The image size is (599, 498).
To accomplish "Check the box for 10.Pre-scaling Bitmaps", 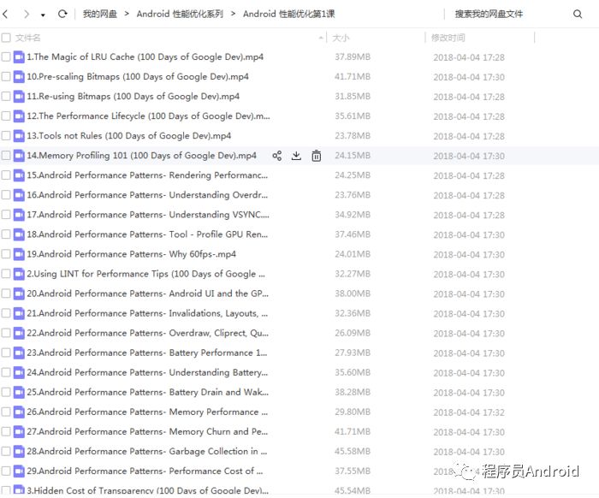I will [x=6, y=76].
